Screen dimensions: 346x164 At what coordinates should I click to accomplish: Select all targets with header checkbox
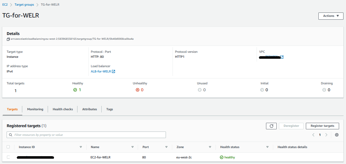[8, 147]
